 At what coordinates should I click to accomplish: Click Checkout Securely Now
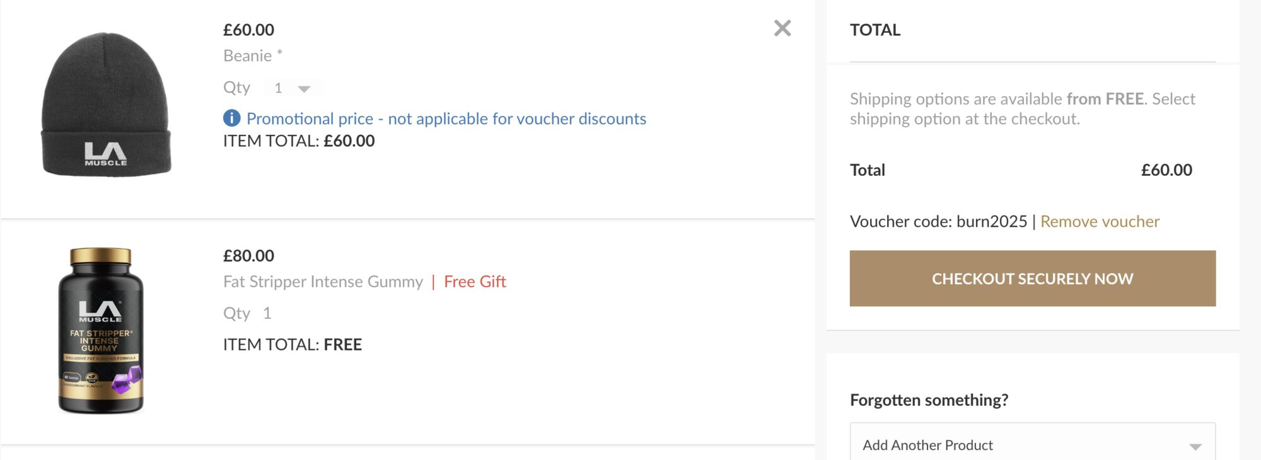pos(1032,279)
